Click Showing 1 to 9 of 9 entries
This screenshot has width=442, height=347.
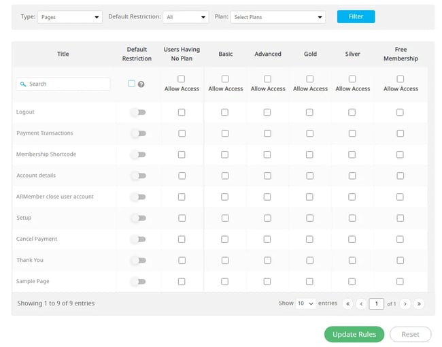(56, 303)
